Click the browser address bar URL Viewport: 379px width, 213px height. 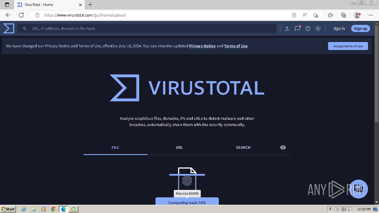(85, 15)
